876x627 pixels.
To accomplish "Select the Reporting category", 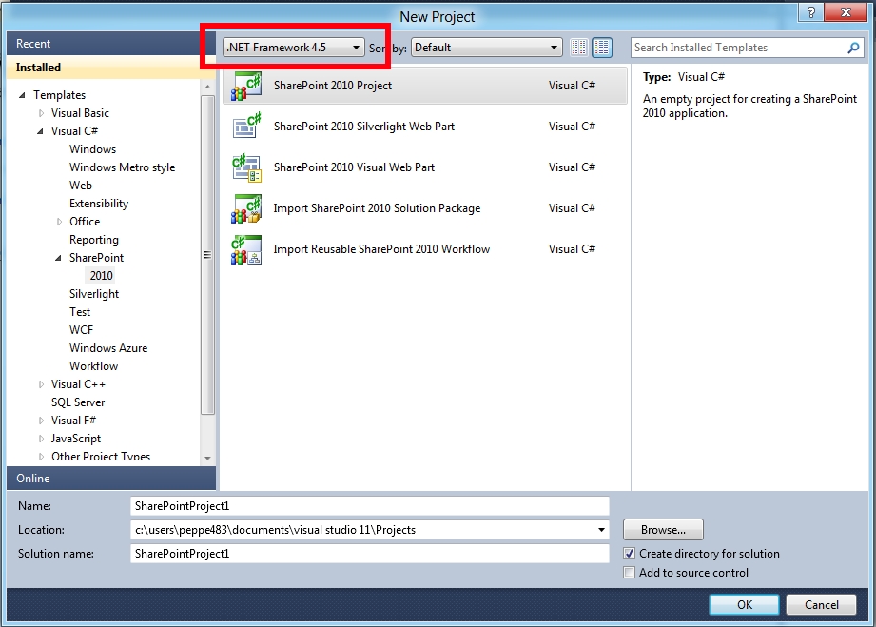I will point(94,240).
